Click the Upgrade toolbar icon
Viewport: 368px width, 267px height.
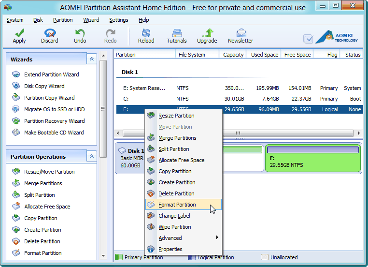coord(207,33)
